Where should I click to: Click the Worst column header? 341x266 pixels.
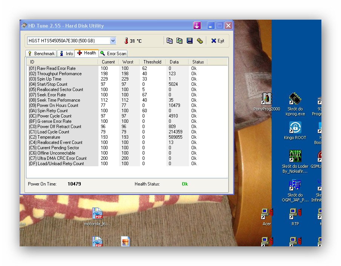129,62
